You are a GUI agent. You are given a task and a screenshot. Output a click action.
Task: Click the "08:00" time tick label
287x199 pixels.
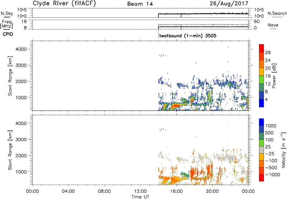pyautogui.click(x=104, y=191)
